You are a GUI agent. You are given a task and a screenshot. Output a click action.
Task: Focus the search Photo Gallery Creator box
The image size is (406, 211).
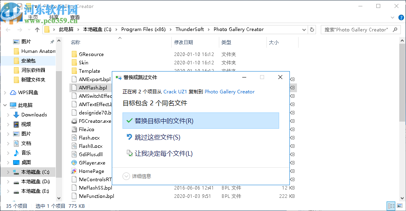[360, 29]
